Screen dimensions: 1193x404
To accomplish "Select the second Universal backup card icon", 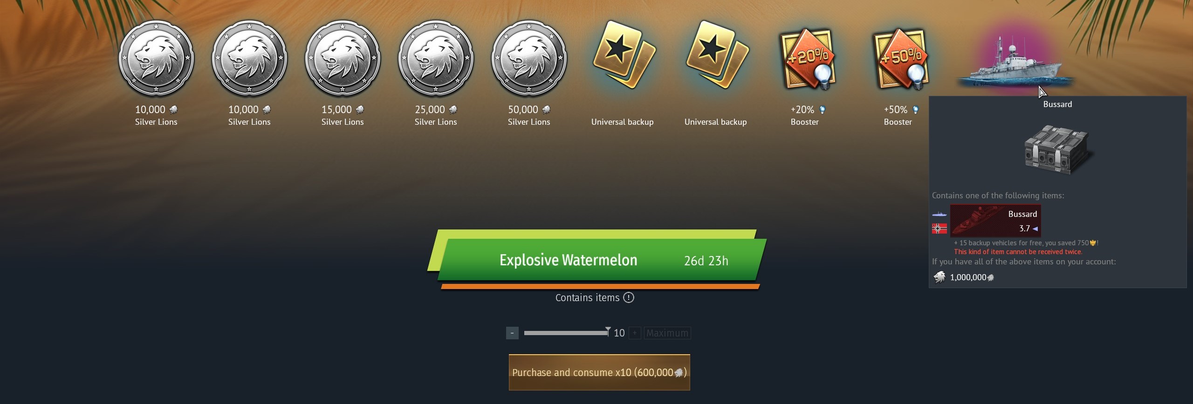I will pos(717,55).
